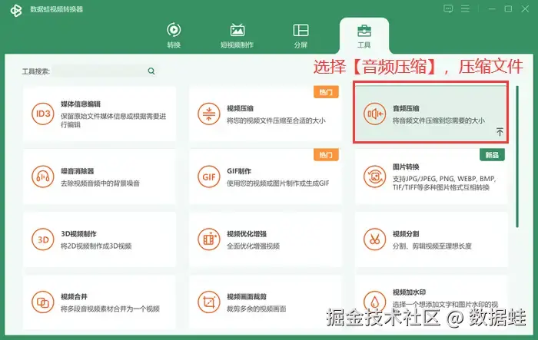Click the 短视频制作 tab picture icon
This screenshot has width=538, height=340.
[x=237, y=30]
